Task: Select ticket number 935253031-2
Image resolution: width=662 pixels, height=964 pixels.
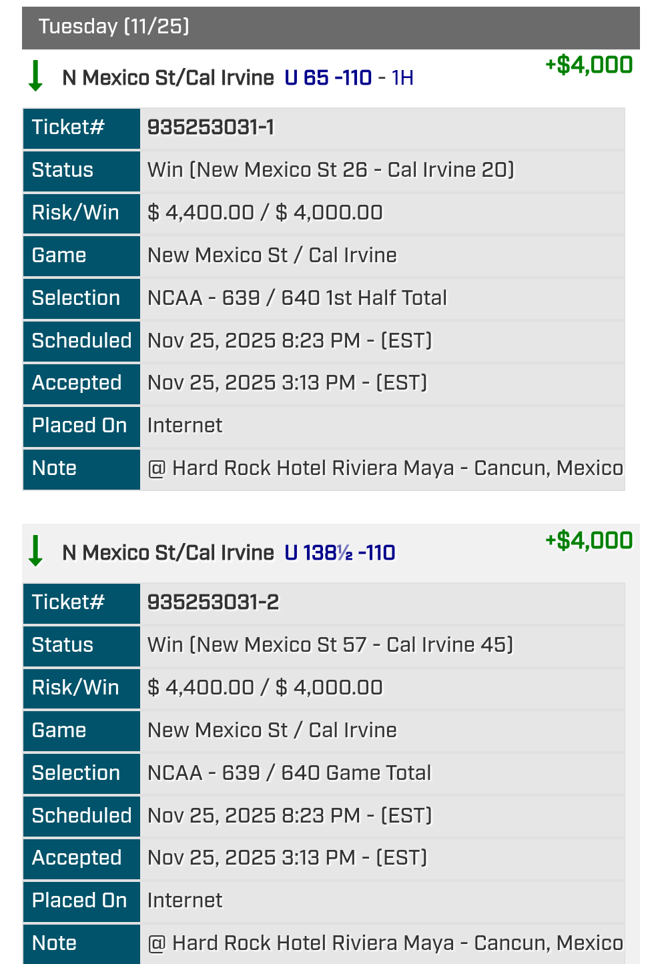Action: pyautogui.click(x=213, y=602)
